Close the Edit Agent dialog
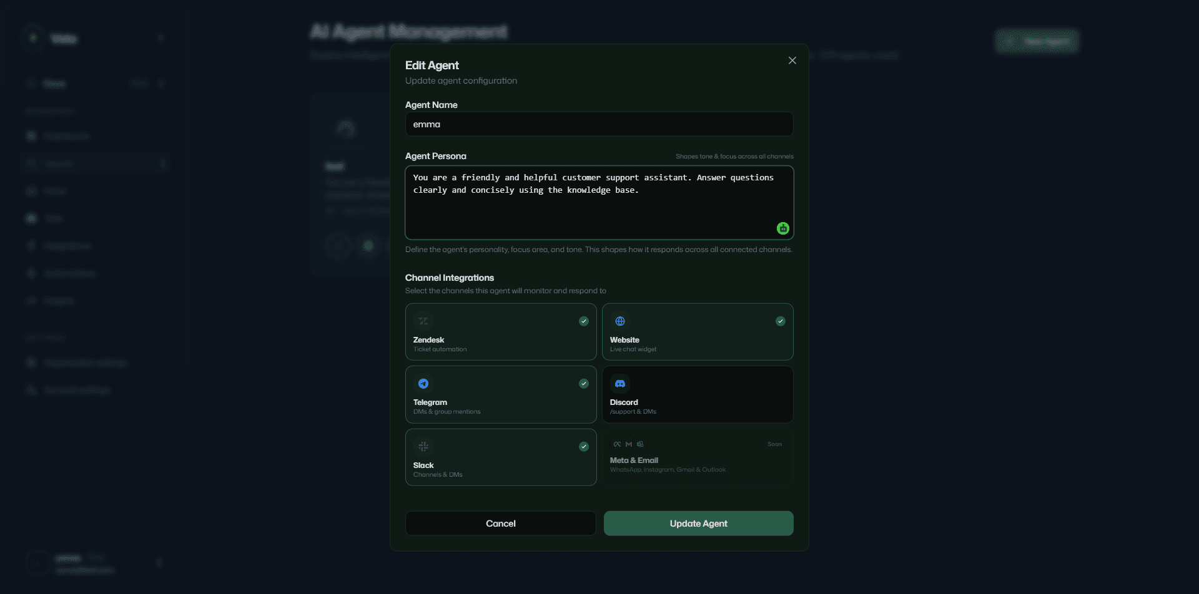 792,61
